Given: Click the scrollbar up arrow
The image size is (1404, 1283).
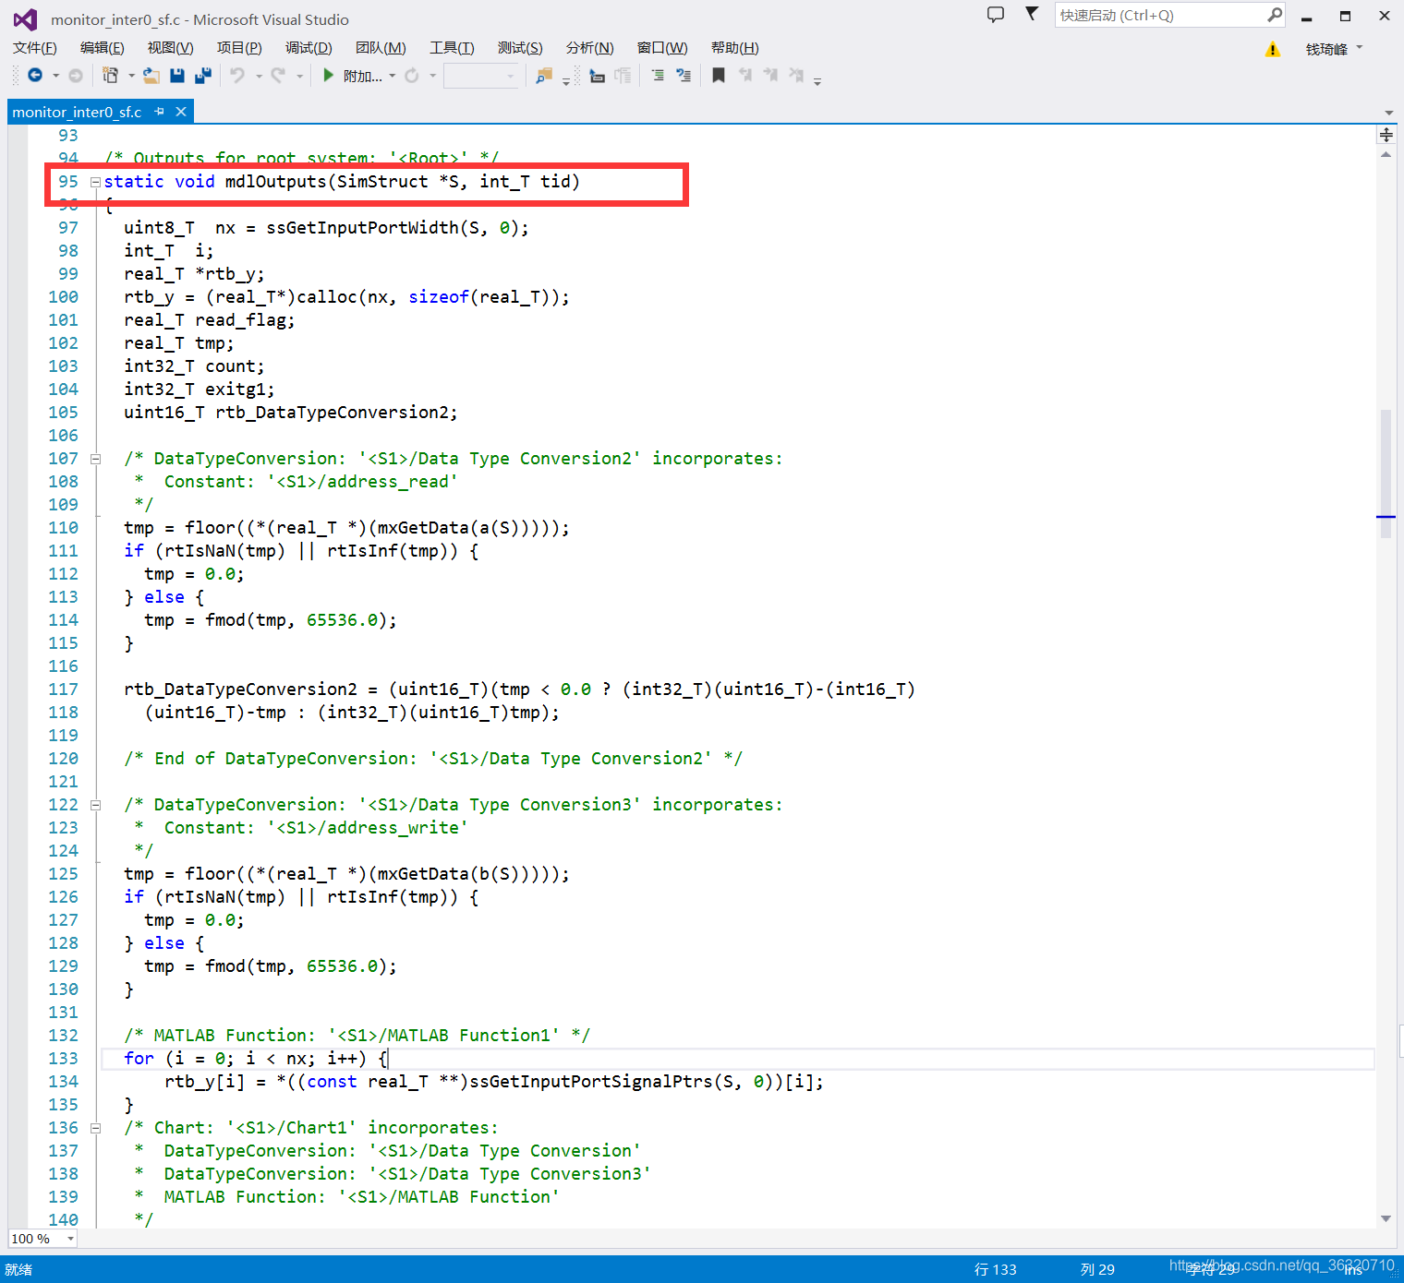Looking at the screenshot, I should [x=1386, y=155].
